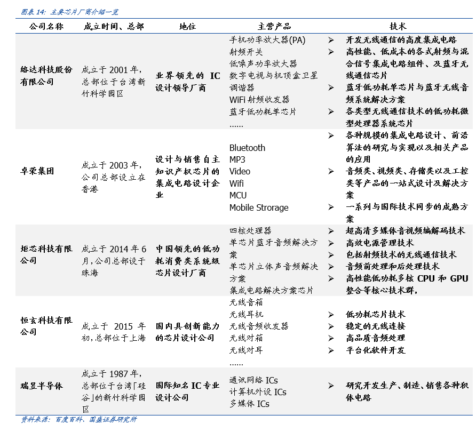This screenshot has height=424, width=476.
Task: Click the product "手机功率放大器(PA)"
Action: point(267,40)
